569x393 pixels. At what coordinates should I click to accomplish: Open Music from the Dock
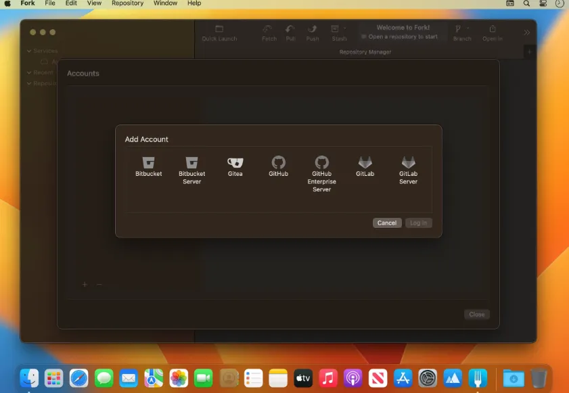pyautogui.click(x=328, y=378)
